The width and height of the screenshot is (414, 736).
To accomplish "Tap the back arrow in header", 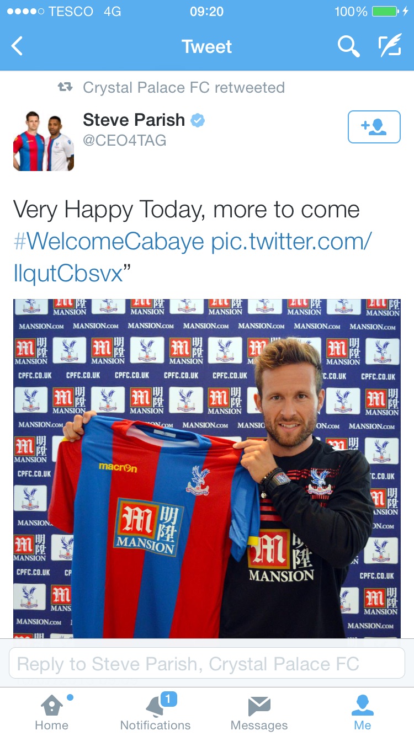I will pyautogui.click(x=17, y=46).
